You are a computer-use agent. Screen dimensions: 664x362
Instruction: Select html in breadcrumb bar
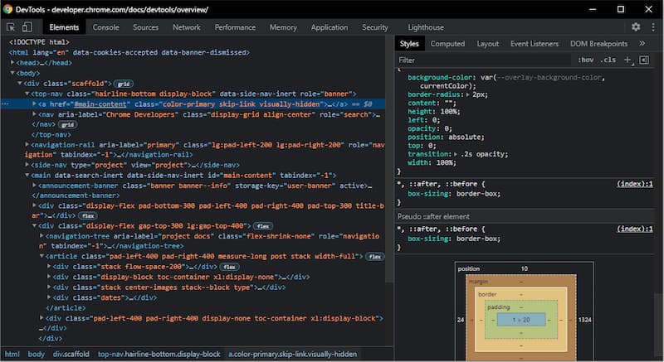point(12,354)
